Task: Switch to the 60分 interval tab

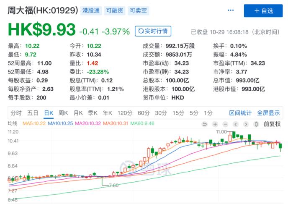Action: point(144,113)
